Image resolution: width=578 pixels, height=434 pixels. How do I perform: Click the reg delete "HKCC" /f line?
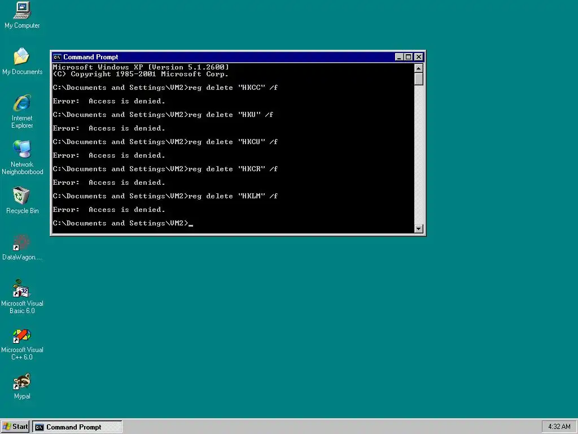click(165, 88)
